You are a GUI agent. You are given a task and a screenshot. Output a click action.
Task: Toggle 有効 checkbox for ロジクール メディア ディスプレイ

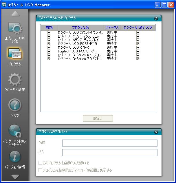coord(49,40)
